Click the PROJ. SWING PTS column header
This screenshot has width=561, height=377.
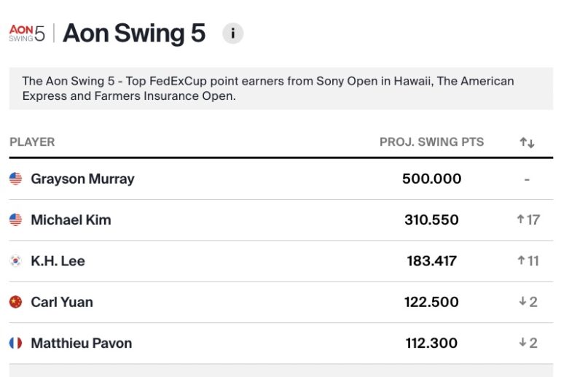[431, 142]
